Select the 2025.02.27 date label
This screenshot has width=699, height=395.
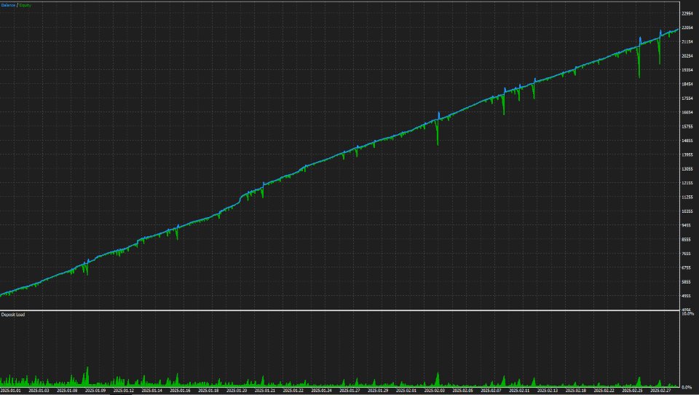(x=660, y=391)
